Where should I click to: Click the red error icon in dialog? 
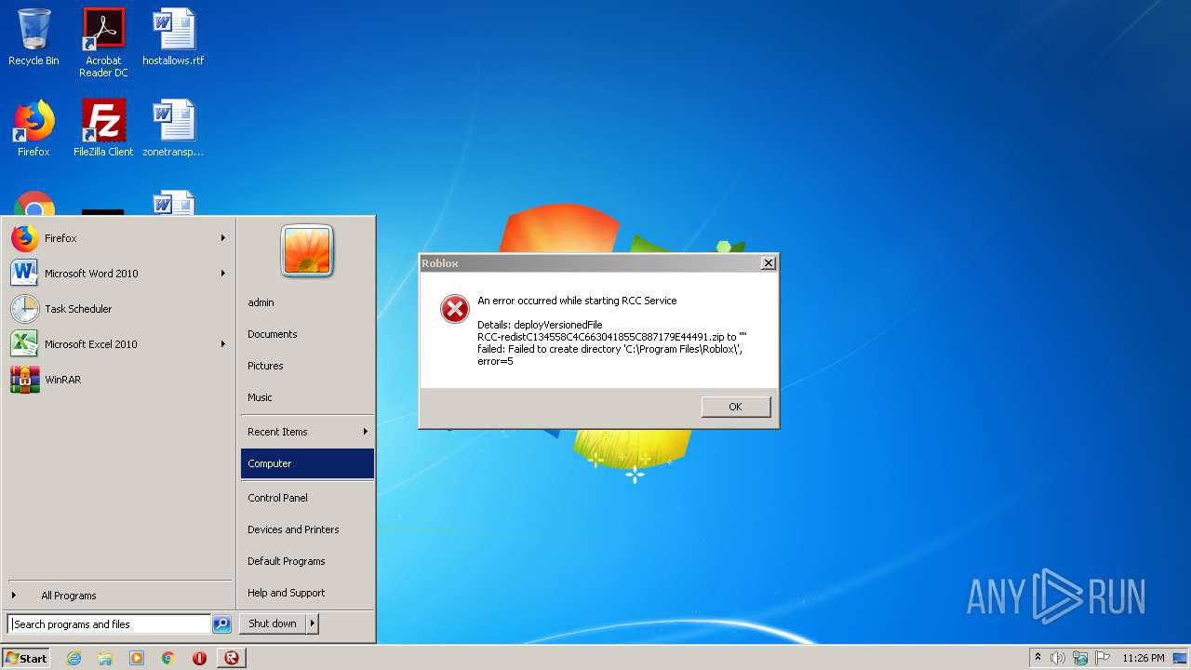455,309
